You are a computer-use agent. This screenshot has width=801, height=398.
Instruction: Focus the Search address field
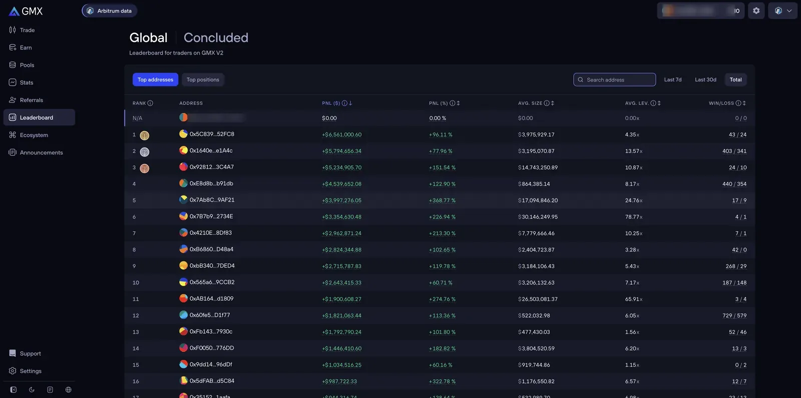click(614, 79)
